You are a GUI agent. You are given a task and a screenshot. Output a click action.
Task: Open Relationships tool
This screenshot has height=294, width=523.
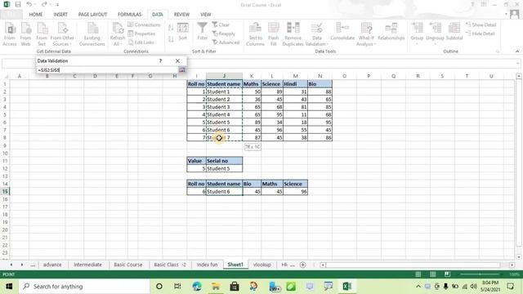(x=391, y=32)
